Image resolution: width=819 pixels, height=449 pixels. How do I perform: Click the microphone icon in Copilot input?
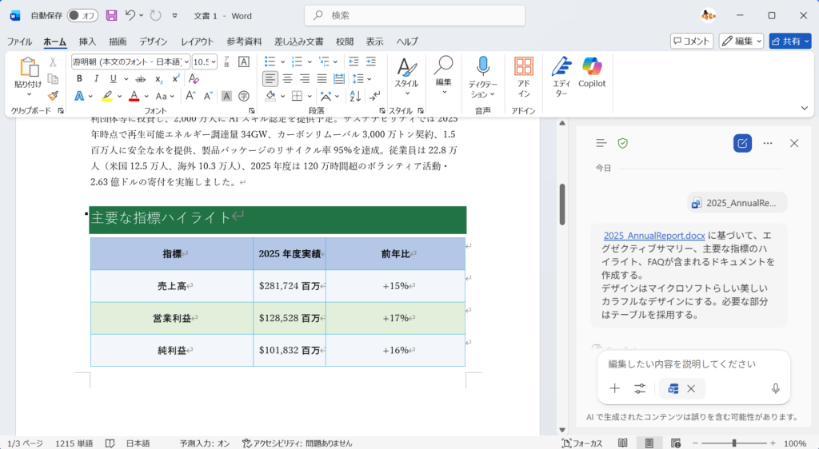click(775, 388)
